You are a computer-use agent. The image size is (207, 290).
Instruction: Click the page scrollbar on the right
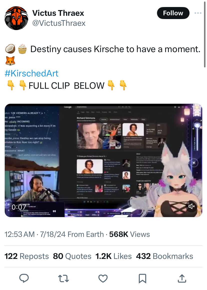[204, 35]
